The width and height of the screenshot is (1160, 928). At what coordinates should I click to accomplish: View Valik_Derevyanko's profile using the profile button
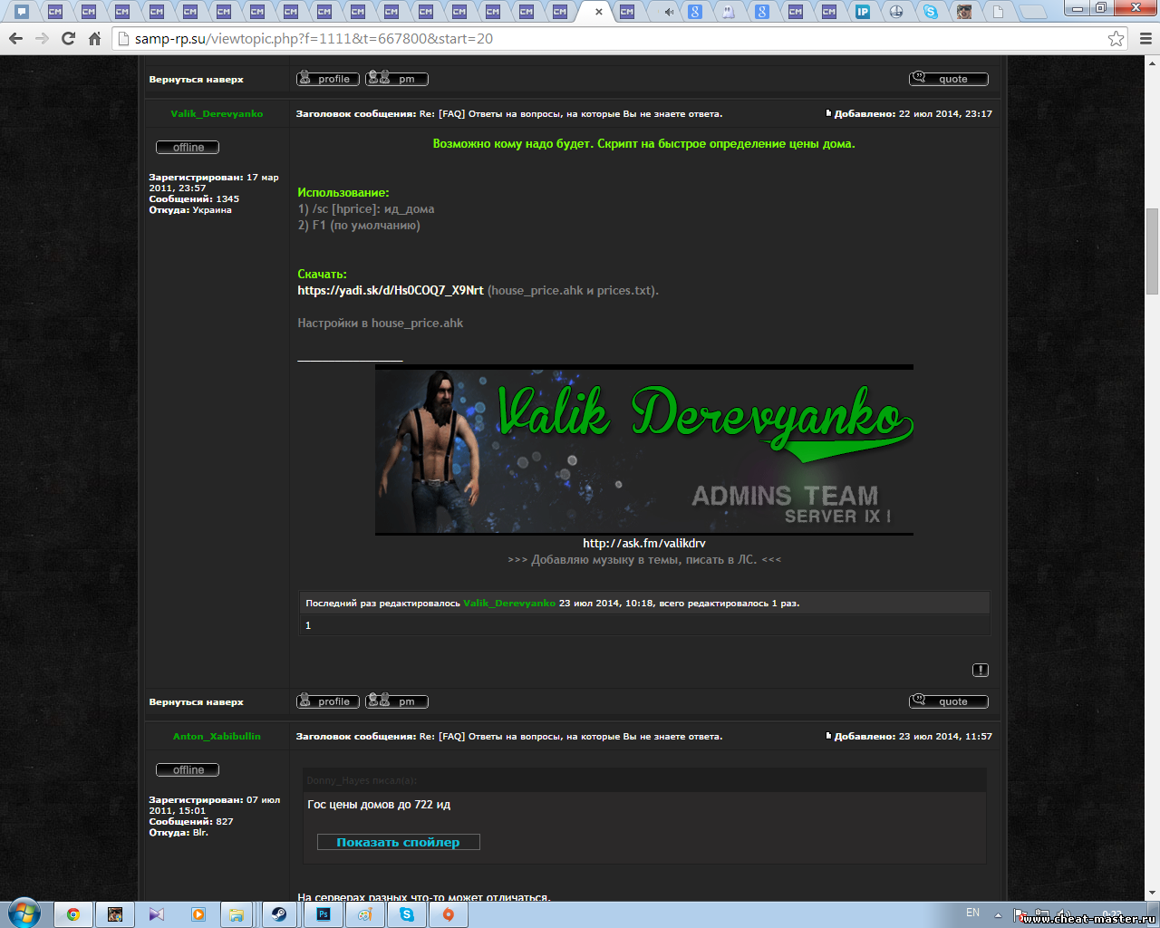[x=327, y=701]
